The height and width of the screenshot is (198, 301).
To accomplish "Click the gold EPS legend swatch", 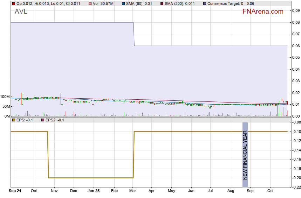I will point(14,120).
